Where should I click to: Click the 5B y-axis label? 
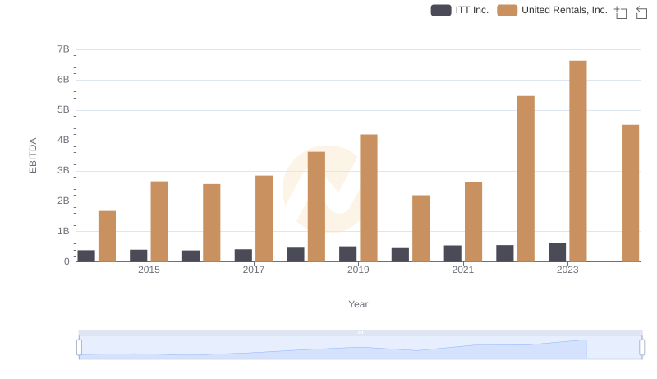[63, 110]
